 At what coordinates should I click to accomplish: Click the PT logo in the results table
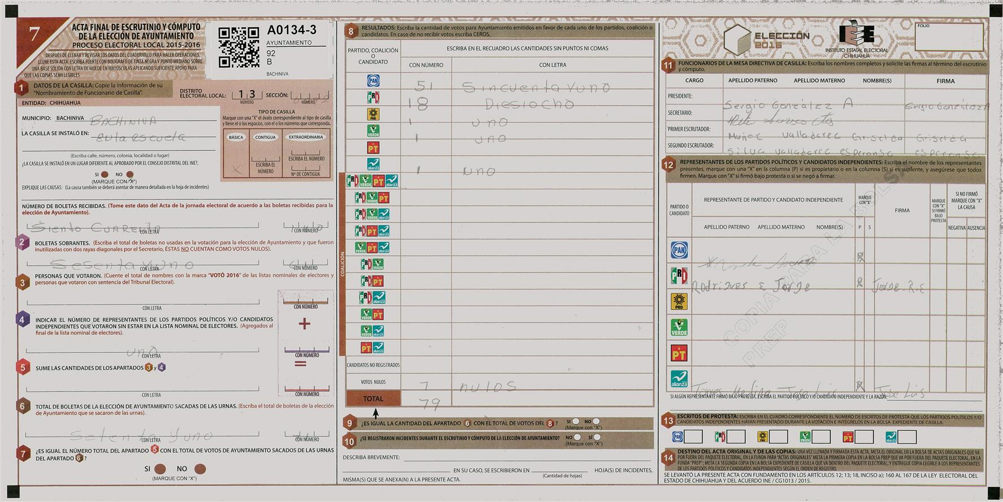click(x=373, y=148)
